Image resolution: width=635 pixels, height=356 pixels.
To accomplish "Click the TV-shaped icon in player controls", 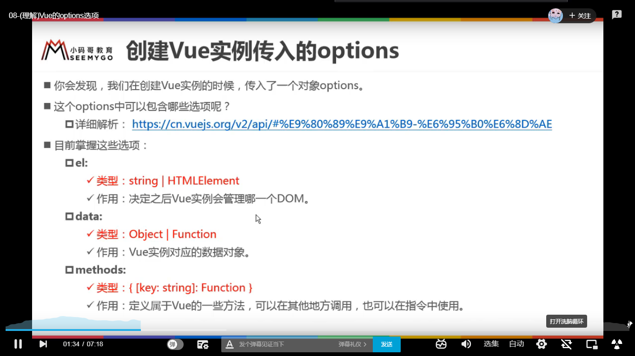I will pos(441,344).
